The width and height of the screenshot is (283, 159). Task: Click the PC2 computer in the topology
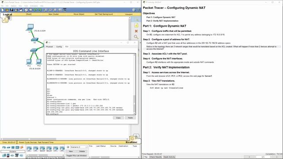click(38, 62)
